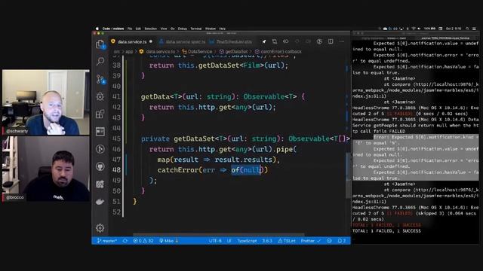Switch to the data.service.spec.ts tab
This screenshot has width=483, height=271.
click(x=183, y=41)
